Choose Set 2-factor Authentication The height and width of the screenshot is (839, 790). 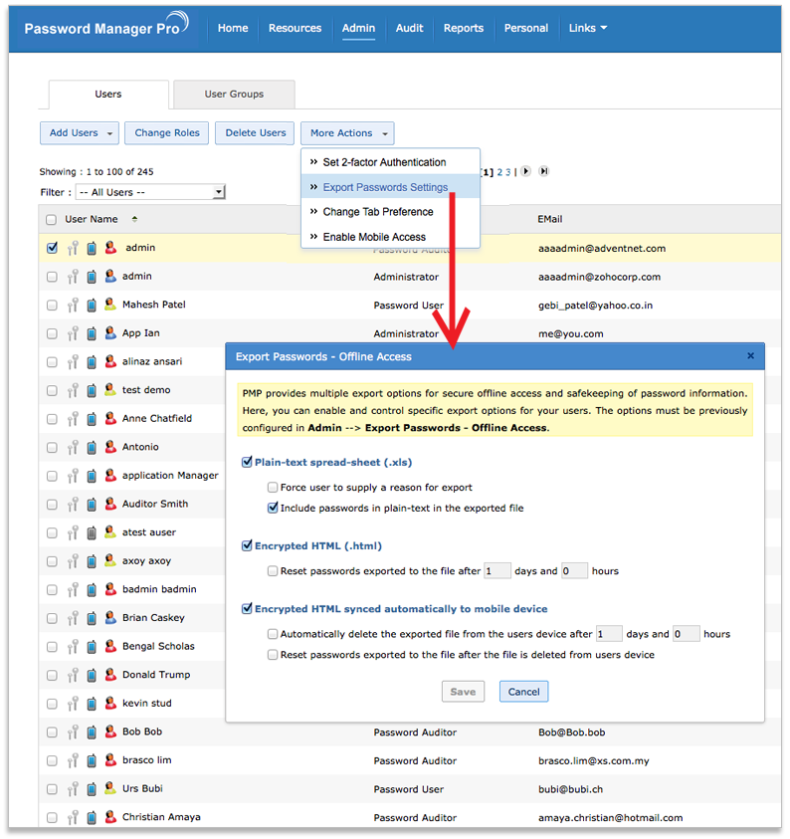(384, 162)
